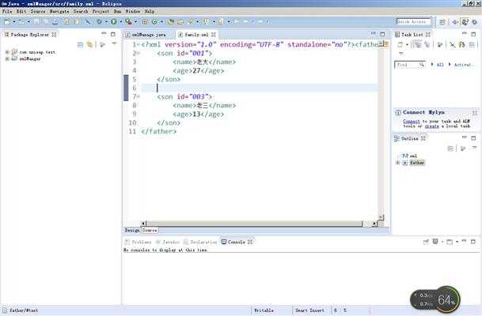Click the Debug bug icon in toolbar

(99, 22)
